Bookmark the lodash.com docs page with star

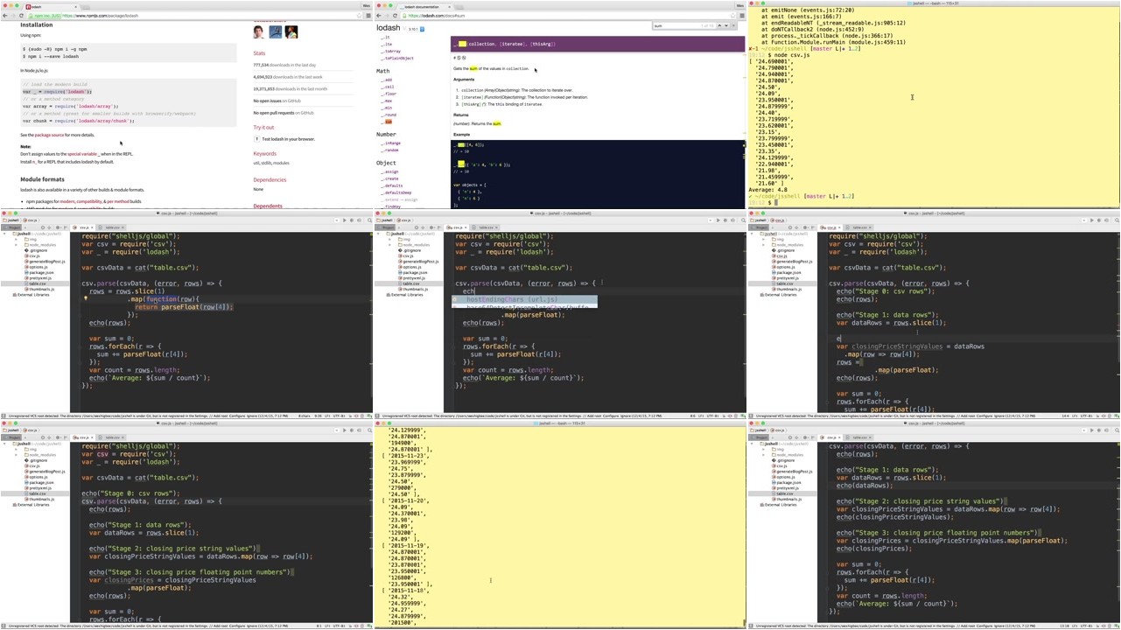pos(732,16)
